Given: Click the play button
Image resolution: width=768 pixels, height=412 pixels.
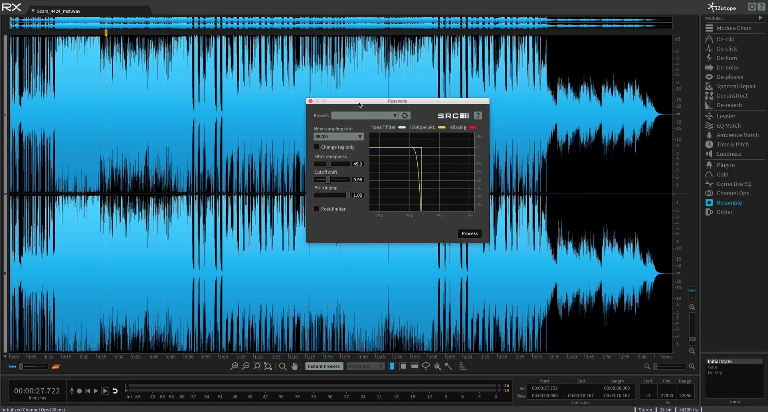Looking at the screenshot, I should [96, 391].
